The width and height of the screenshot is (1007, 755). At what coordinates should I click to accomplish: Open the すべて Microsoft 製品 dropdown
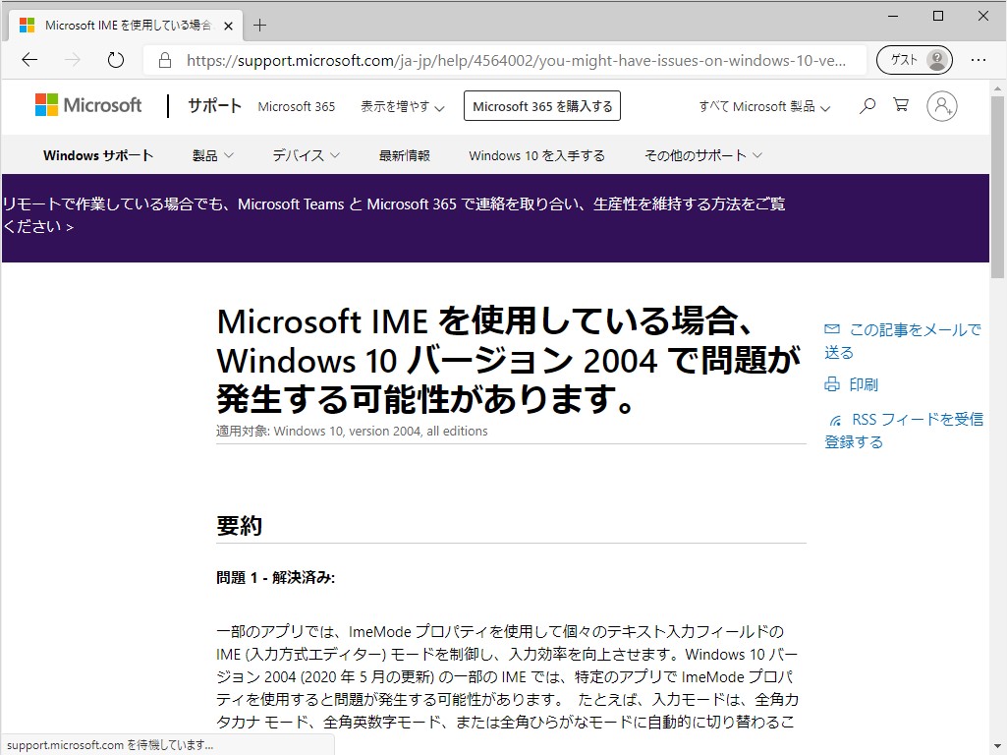point(764,106)
